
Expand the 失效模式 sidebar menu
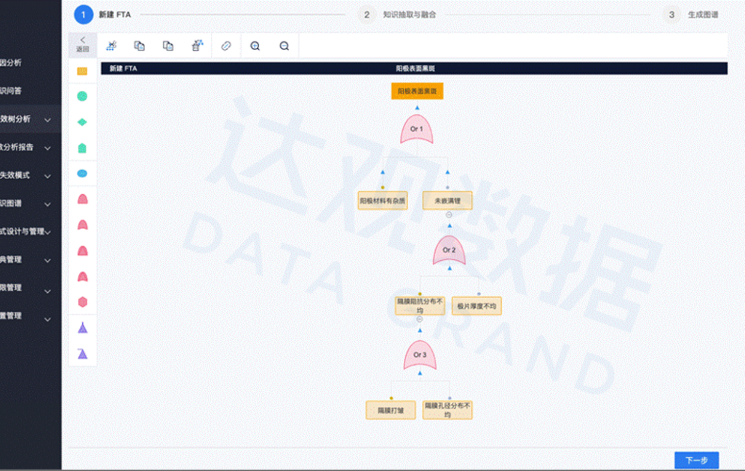(47, 176)
